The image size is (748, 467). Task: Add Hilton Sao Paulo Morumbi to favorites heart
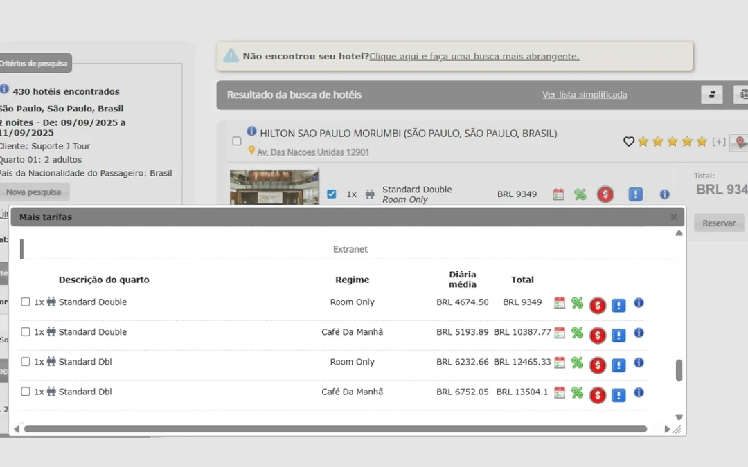click(x=628, y=141)
